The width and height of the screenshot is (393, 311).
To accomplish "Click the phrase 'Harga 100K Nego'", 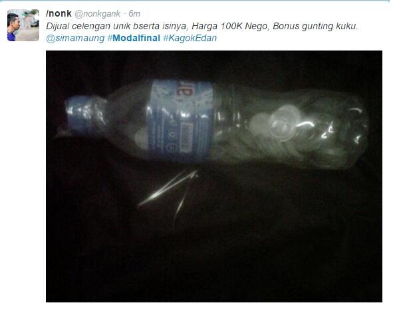I will click(230, 27).
